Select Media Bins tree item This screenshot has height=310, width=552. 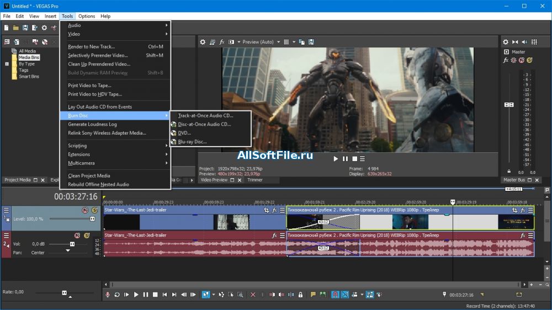(x=29, y=57)
